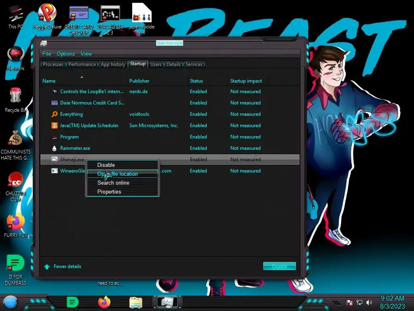
Task: Click the Start orb button
Action: (x=11, y=302)
